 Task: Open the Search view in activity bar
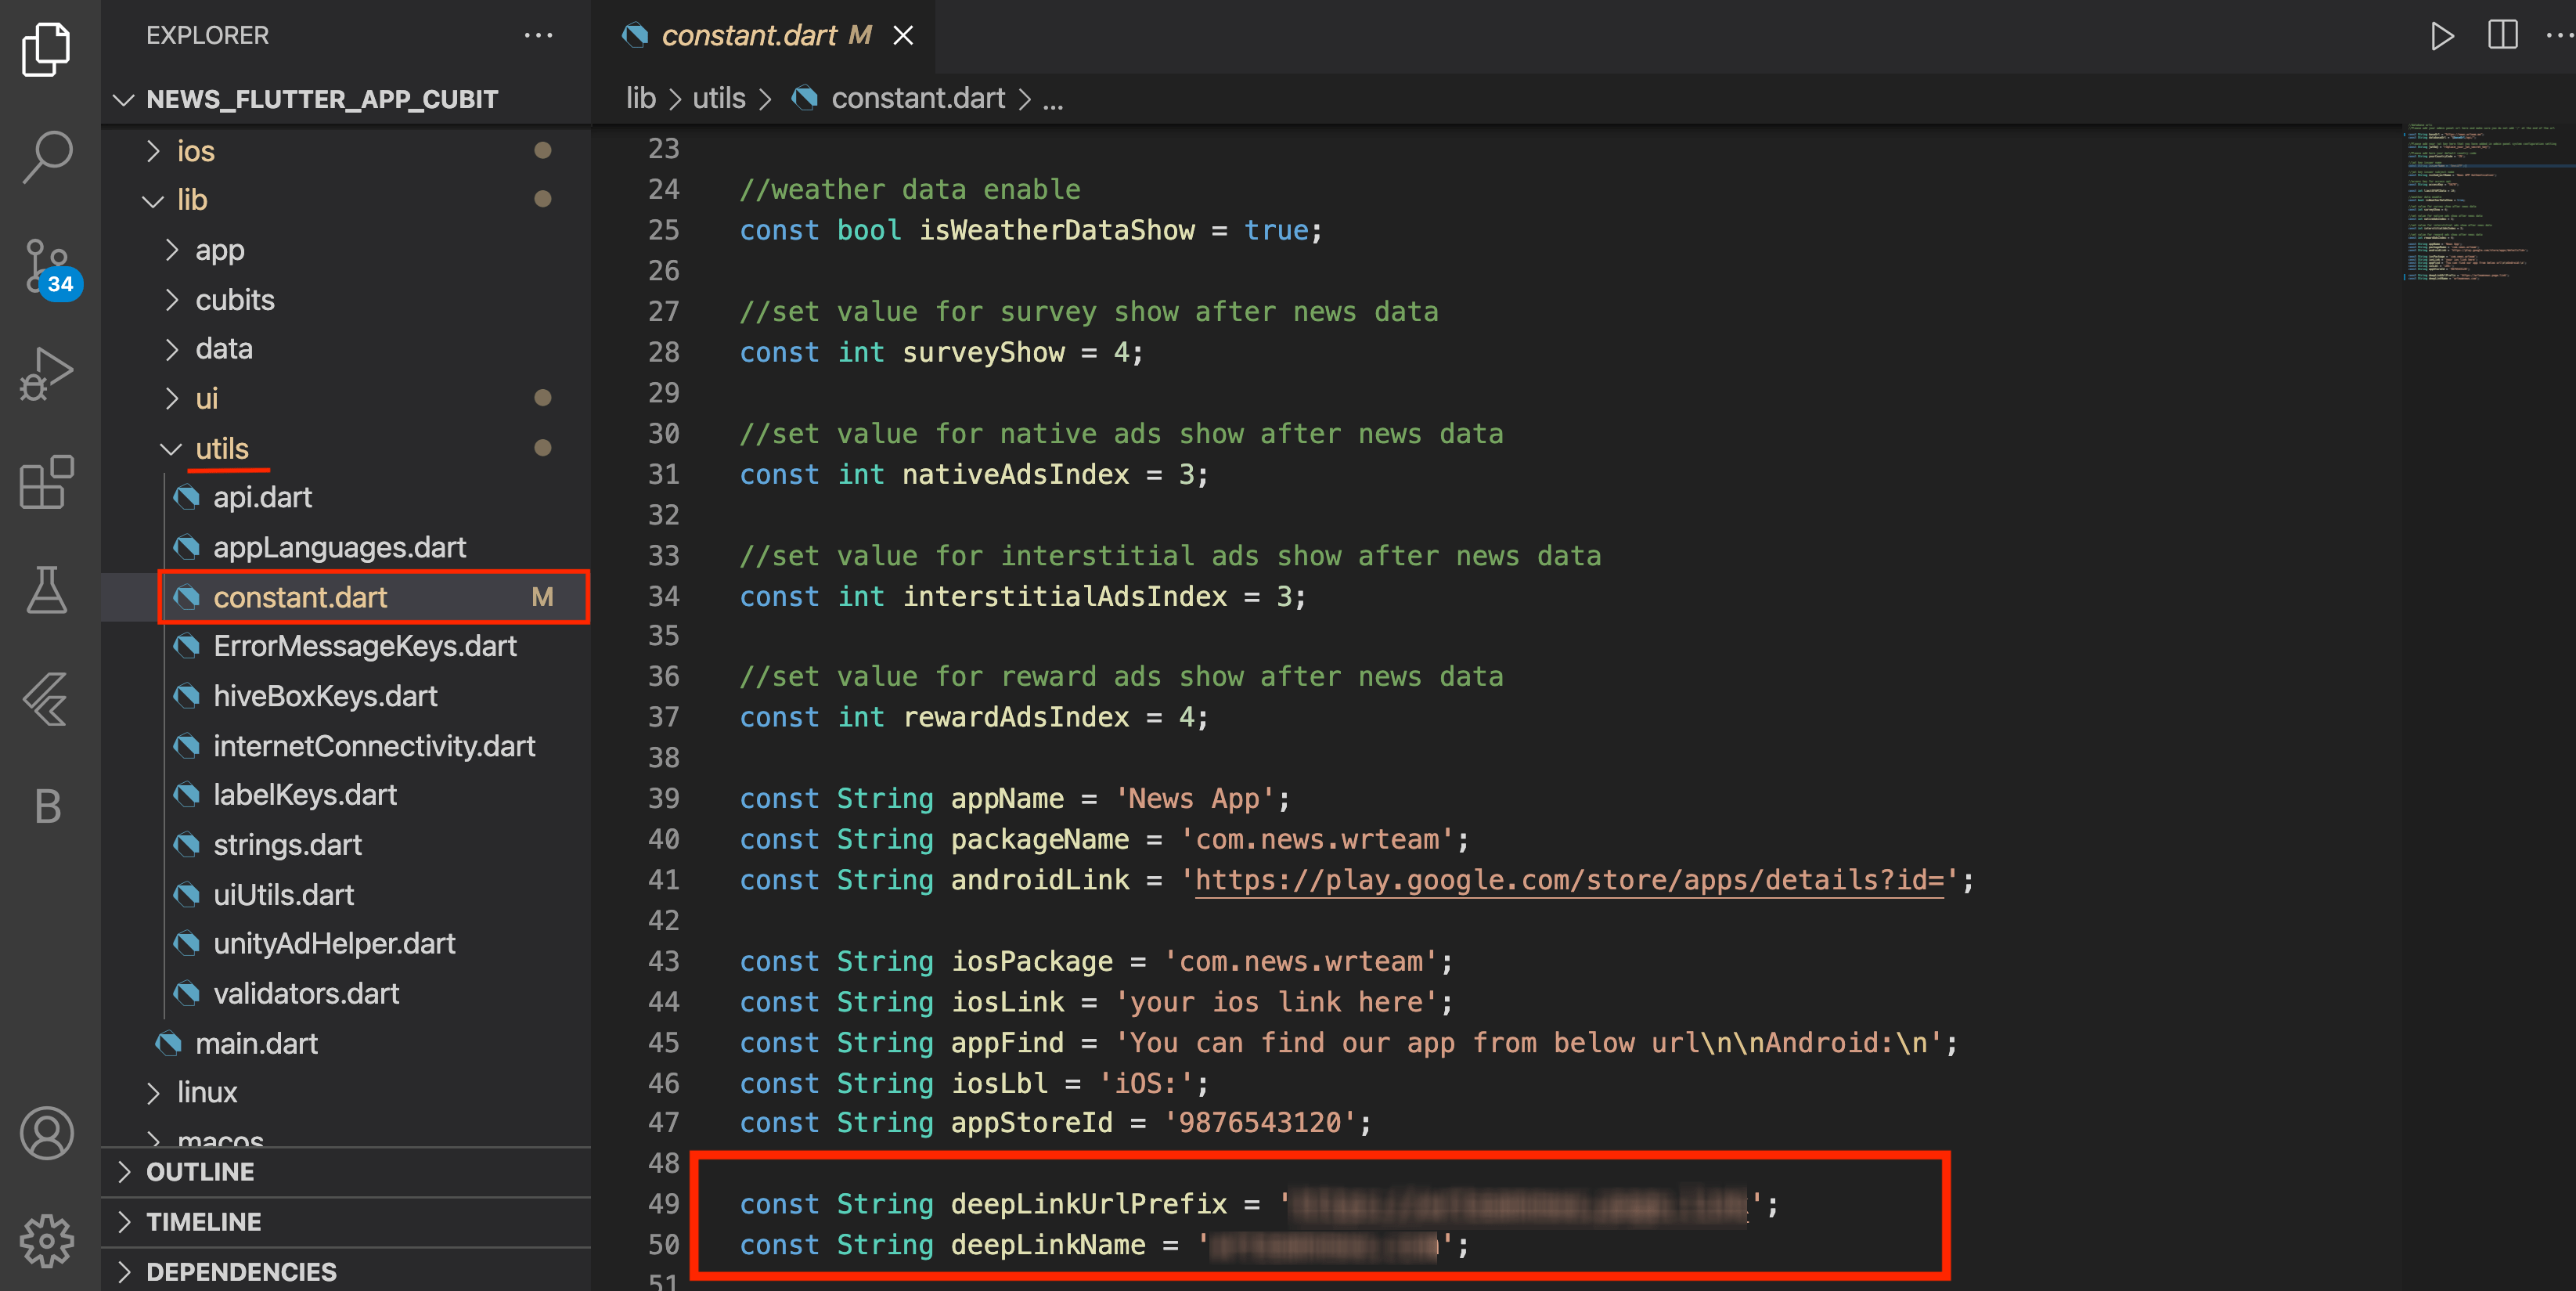pyautogui.click(x=47, y=155)
